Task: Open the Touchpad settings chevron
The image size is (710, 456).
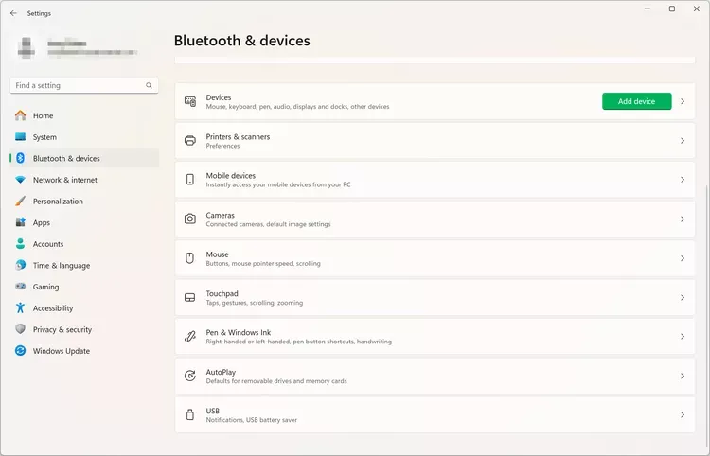Action: point(683,298)
